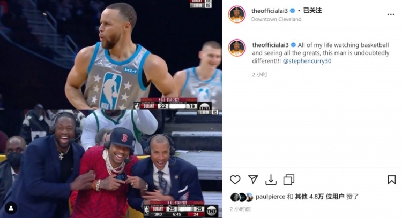Open paulpierce profile from likes
This screenshot has width=402, height=218.
click(271, 197)
